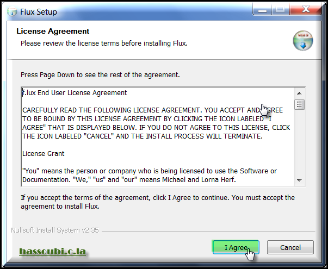Click the disabled maximize window button
Image resolution: width=328 pixels, height=269 pixels.
coord(281,9)
